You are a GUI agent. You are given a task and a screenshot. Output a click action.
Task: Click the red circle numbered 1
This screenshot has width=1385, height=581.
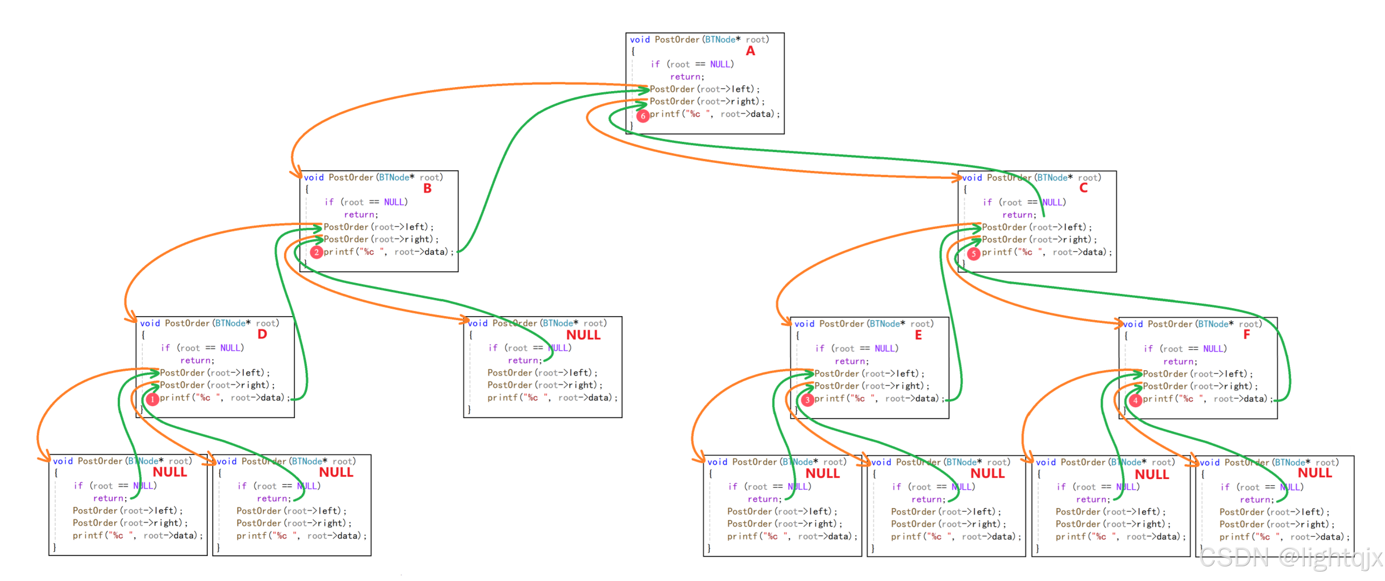coord(152,399)
